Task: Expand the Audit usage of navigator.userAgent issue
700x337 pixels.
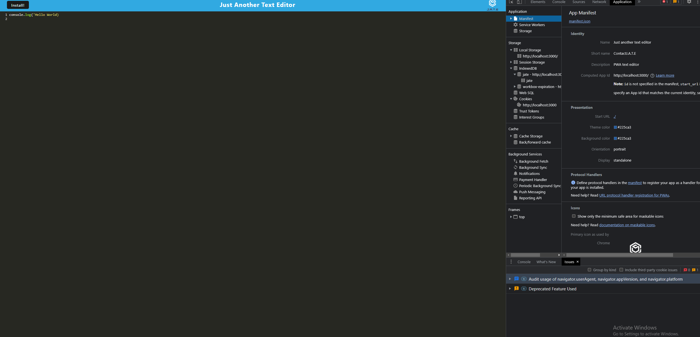Action: point(510,279)
